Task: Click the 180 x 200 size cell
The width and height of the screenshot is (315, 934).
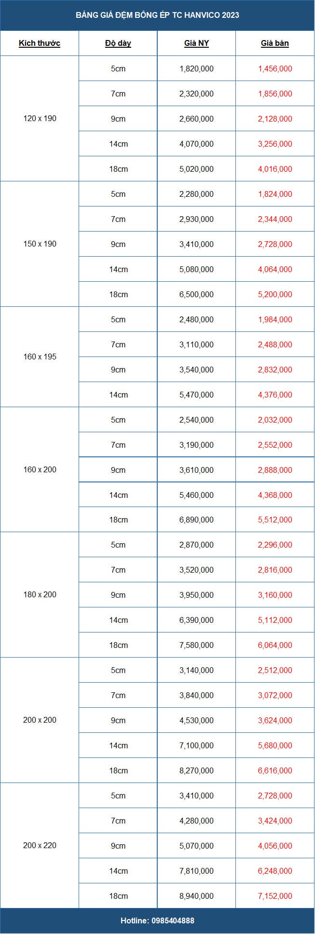Action: click(40, 595)
